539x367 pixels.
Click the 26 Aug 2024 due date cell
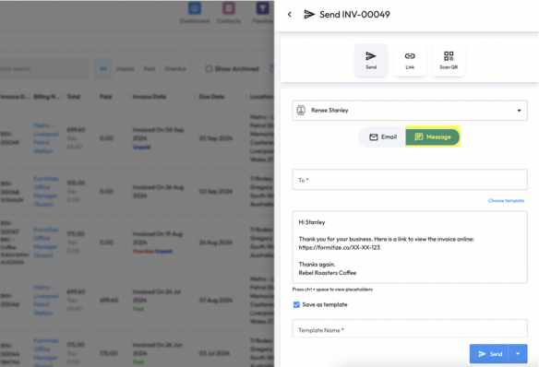(x=216, y=243)
